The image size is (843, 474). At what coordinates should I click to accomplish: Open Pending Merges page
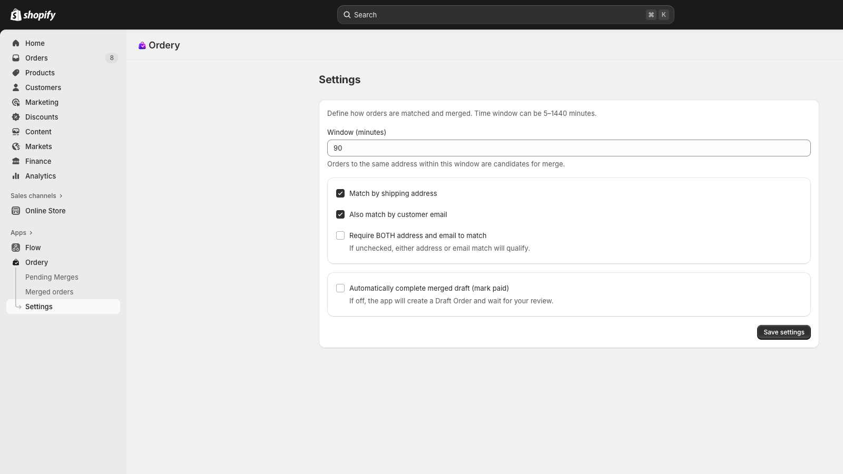pyautogui.click(x=52, y=277)
